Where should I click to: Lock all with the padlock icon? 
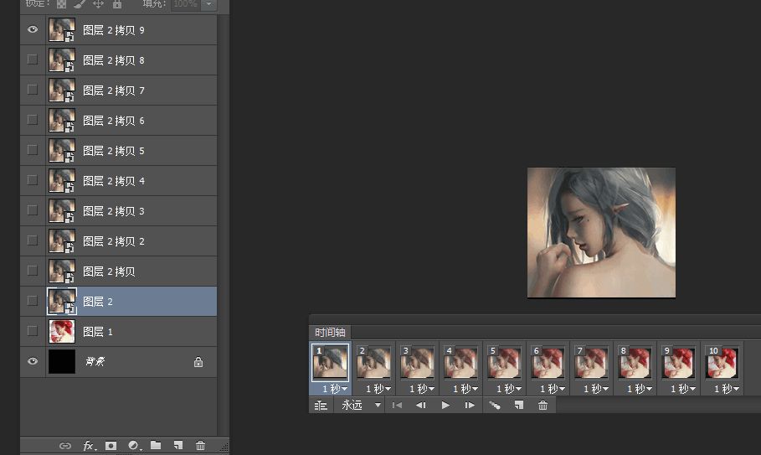(117, 4)
